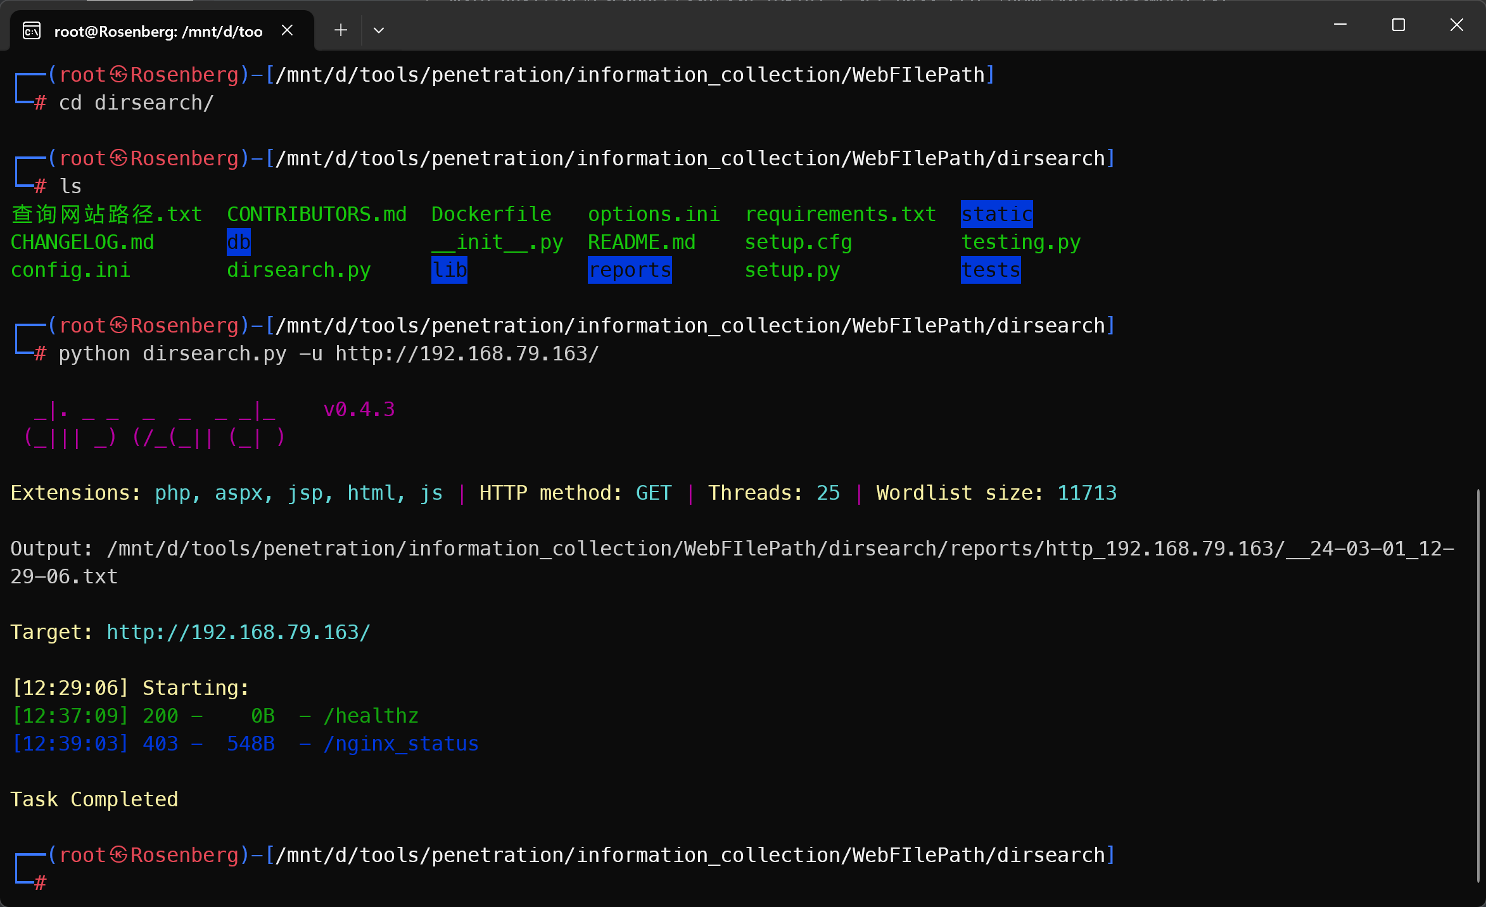Click the terminal input field

pos(57,882)
